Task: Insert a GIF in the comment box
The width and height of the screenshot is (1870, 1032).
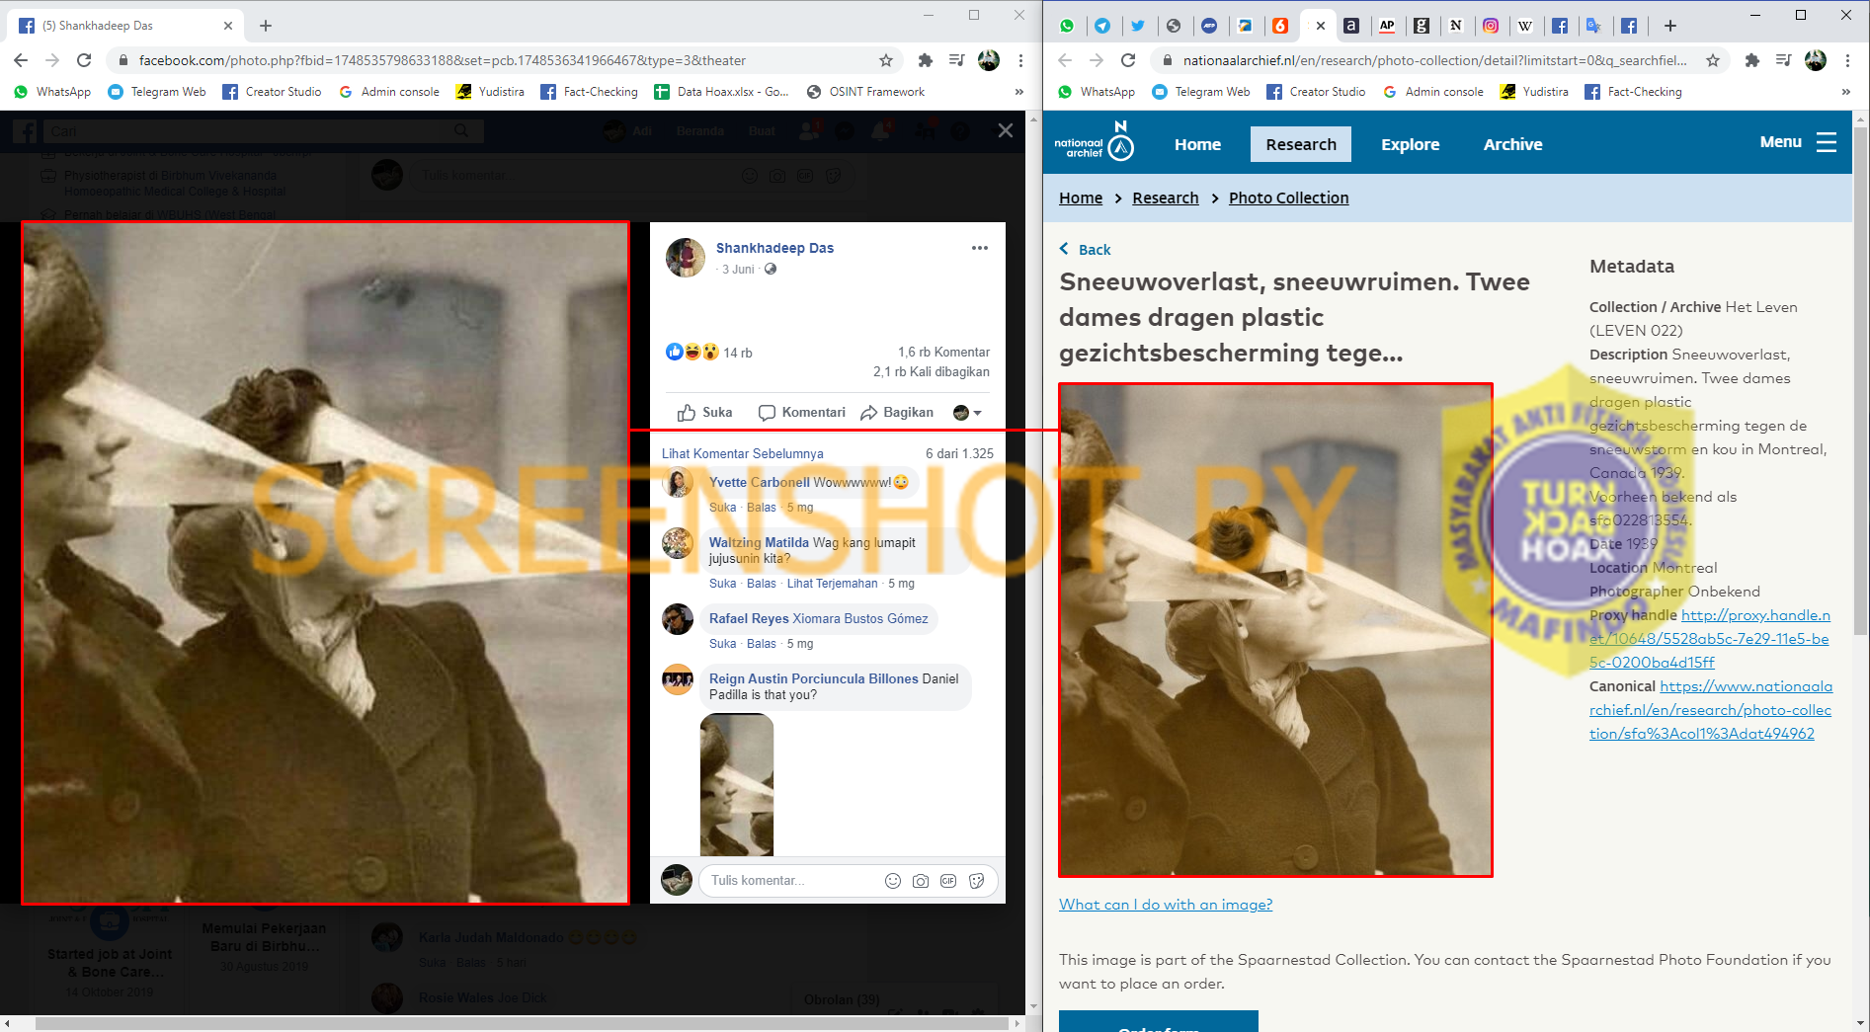Action: [x=948, y=881]
